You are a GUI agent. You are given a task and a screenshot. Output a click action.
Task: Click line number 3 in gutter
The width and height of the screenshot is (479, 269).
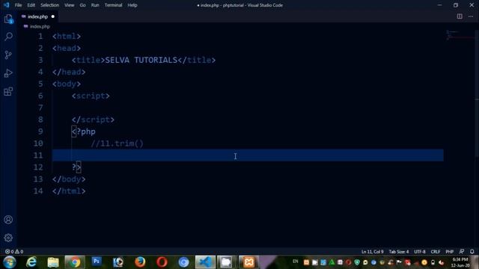click(40, 60)
